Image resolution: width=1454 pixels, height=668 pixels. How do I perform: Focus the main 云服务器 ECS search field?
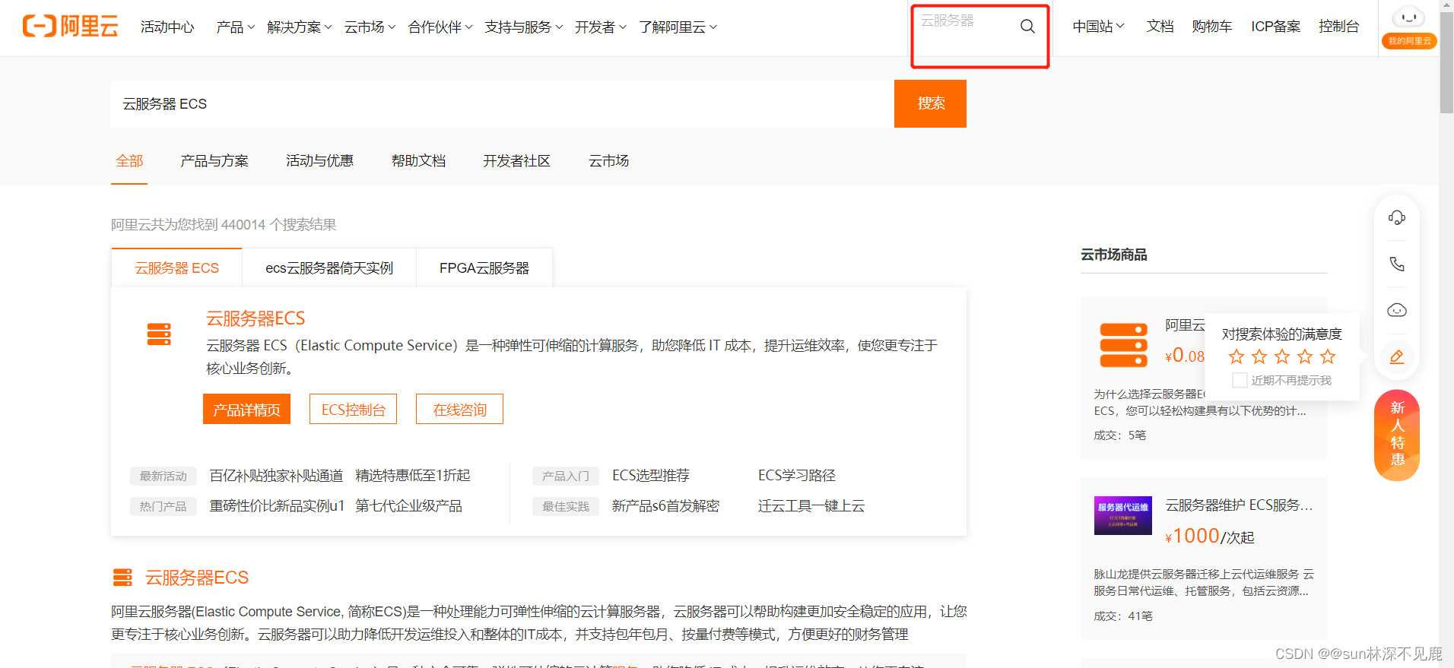(x=503, y=103)
